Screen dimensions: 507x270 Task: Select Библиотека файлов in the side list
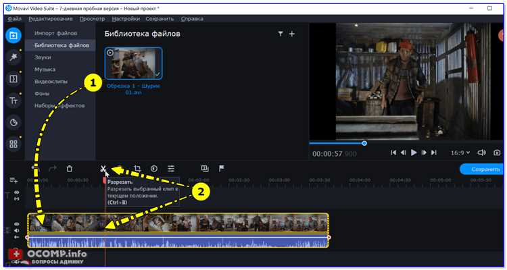click(x=60, y=45)
